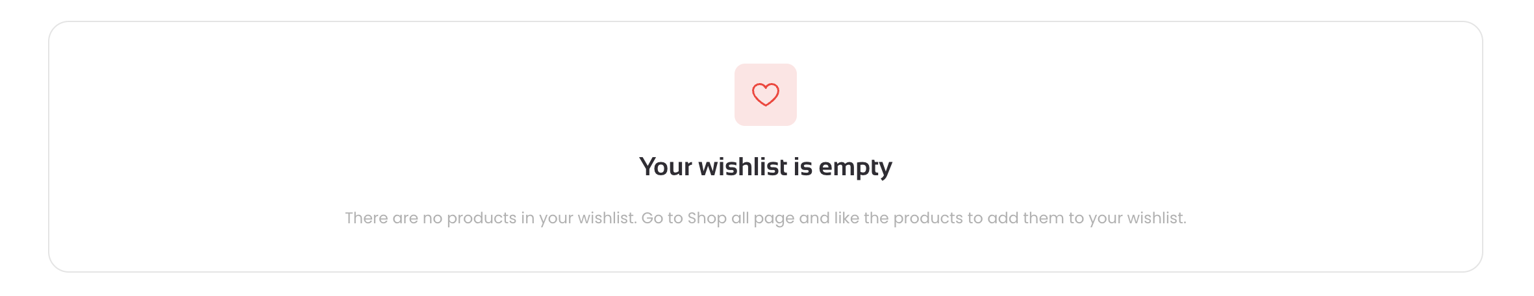
Task: Click the word "page" in the description
Action: point(774,219)
